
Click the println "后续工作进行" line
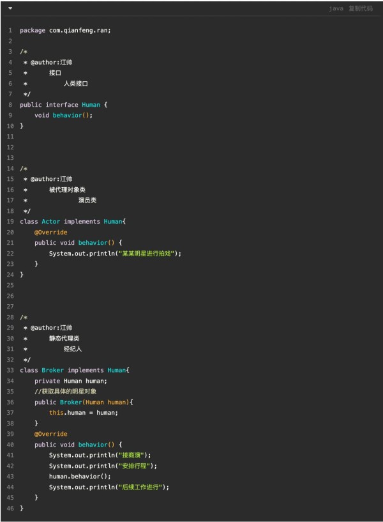(109, 487)
